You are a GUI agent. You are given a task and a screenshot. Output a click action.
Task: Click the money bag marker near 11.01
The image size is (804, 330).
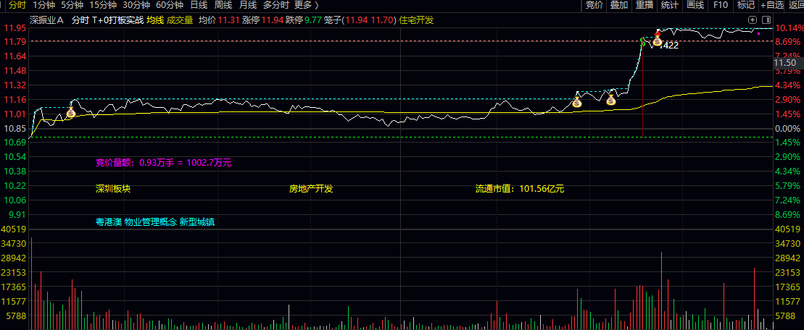pyautogui.click(x=70, y=113)
